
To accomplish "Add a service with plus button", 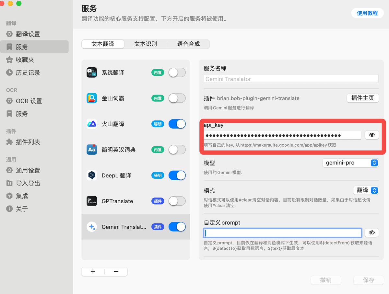I will coord(93,271).
